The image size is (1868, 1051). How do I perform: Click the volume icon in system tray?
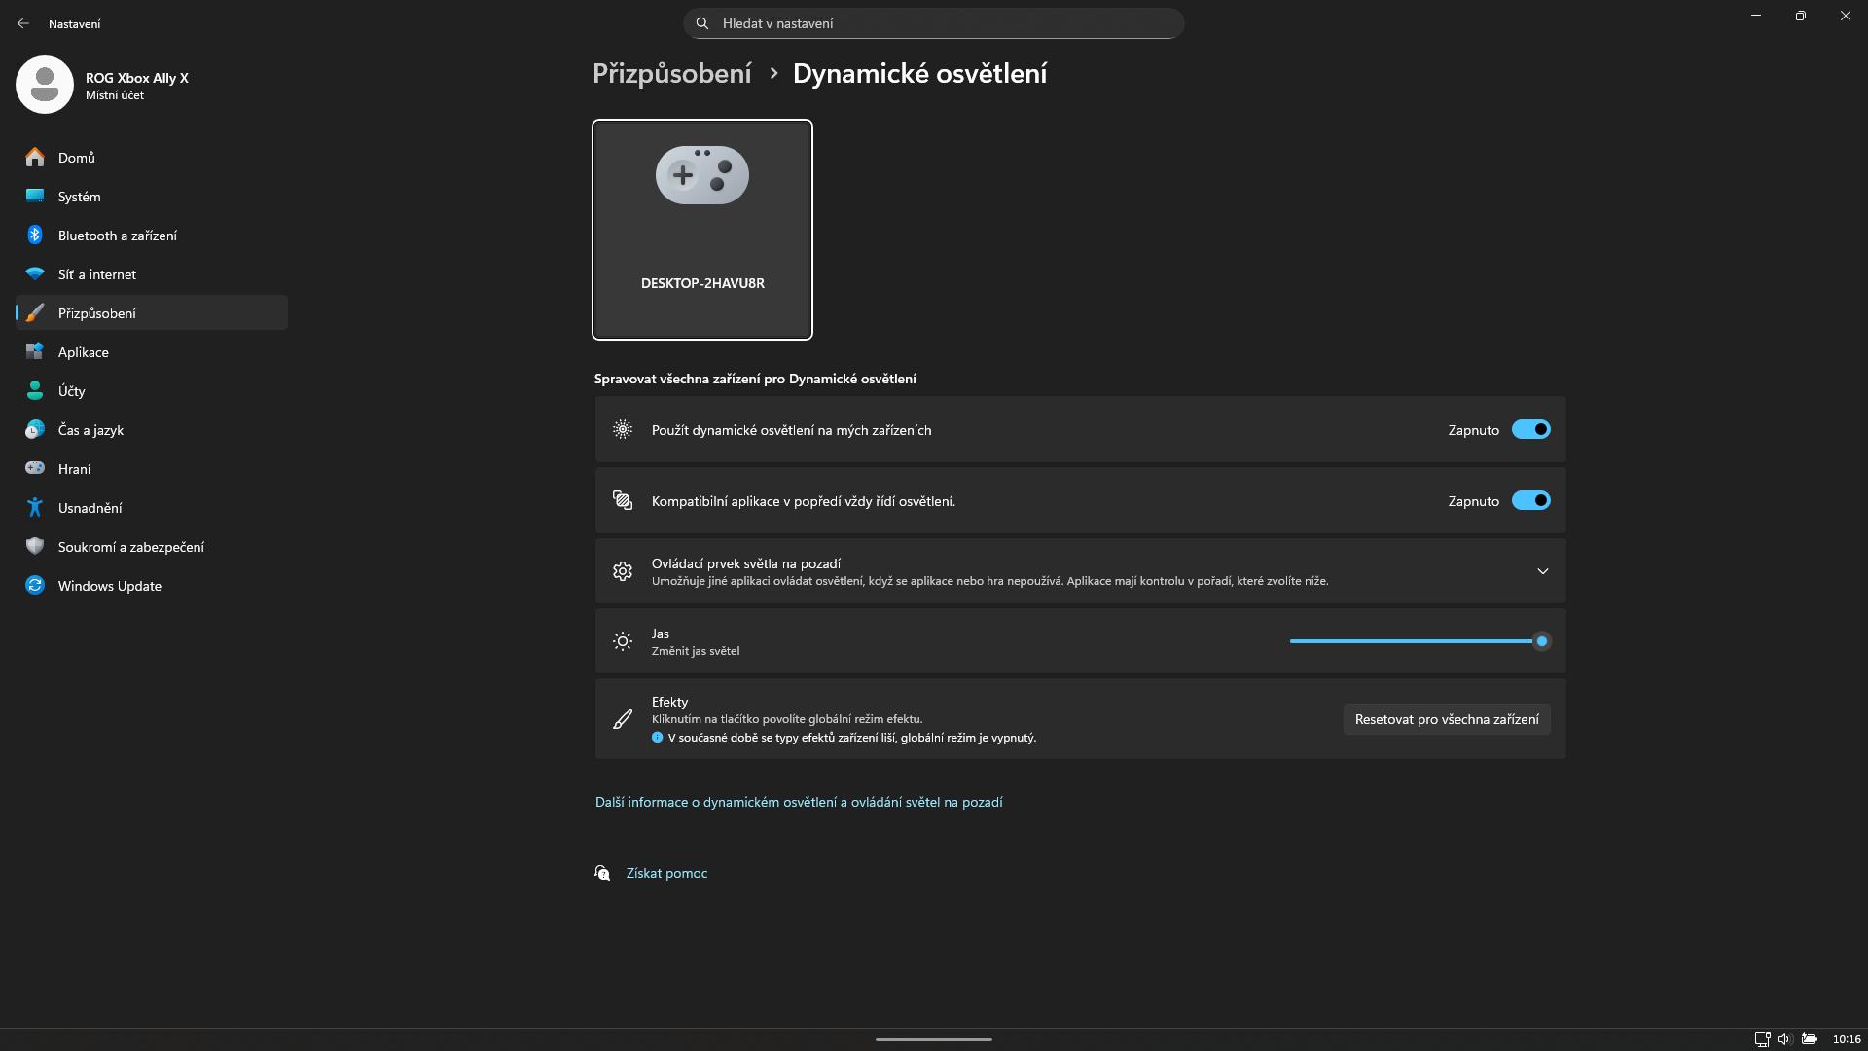click(1784, 1039)
